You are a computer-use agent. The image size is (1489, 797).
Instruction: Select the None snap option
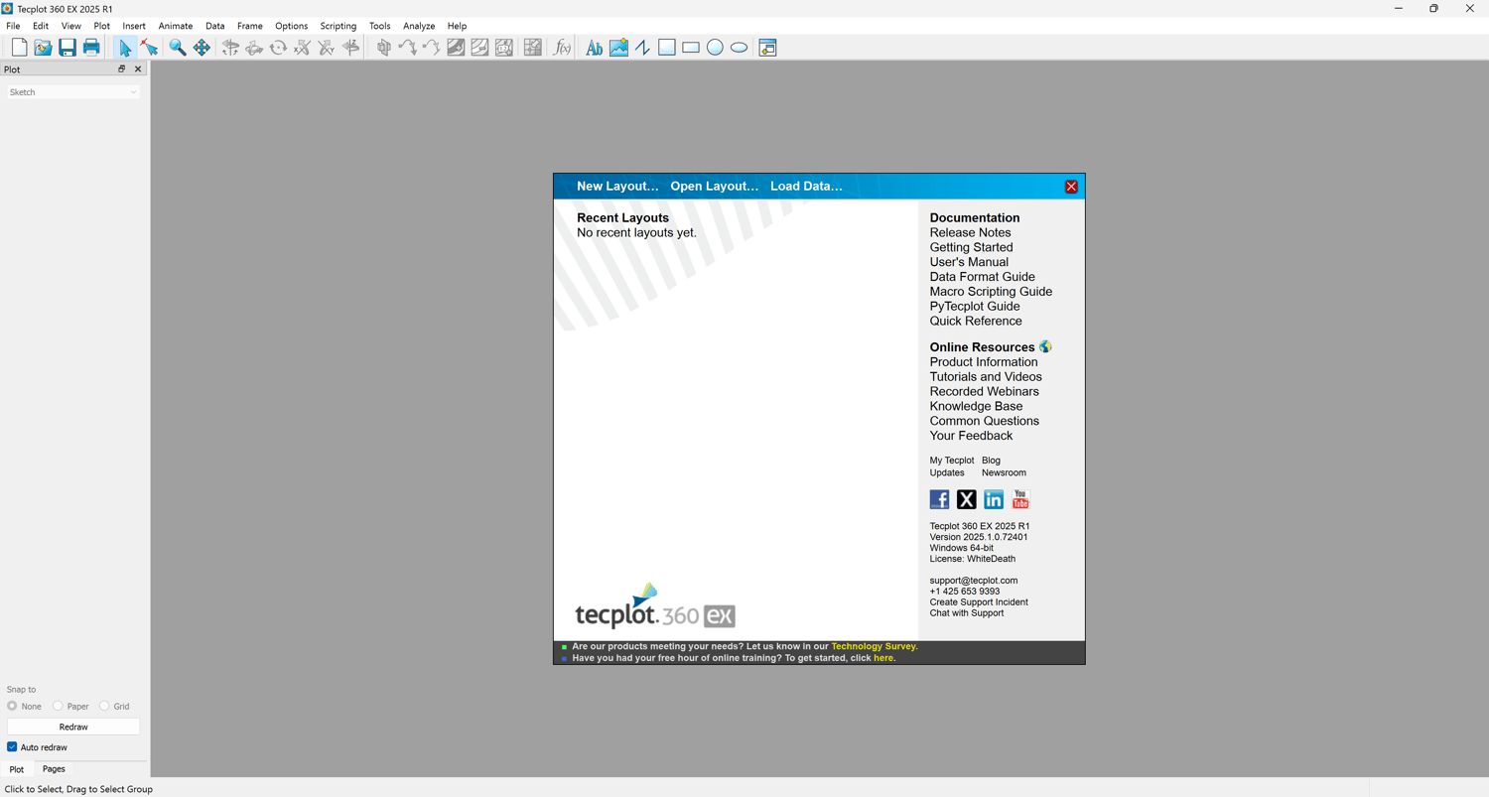coord(24,707)
